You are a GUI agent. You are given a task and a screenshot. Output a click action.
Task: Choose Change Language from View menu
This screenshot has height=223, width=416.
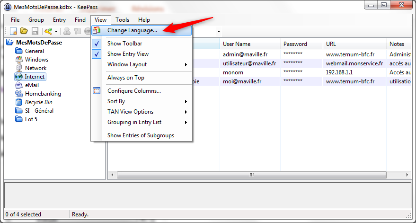tap(132, 30)
